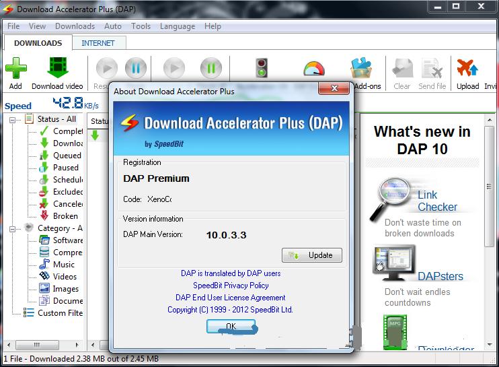Click the green Pause all button
Viewport: 499px width, 367px height.
[x=210, y=68]
